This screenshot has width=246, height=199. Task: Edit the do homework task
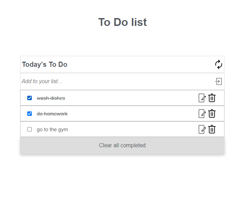(202, 113)
